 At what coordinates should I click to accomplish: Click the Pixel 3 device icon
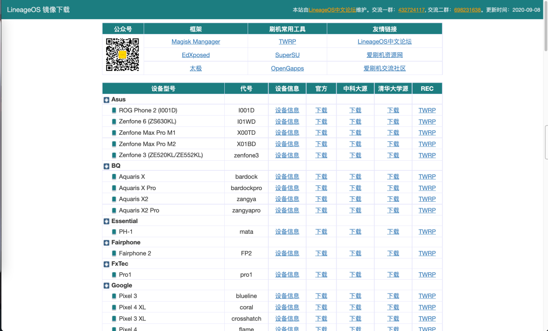pos(114,296)
